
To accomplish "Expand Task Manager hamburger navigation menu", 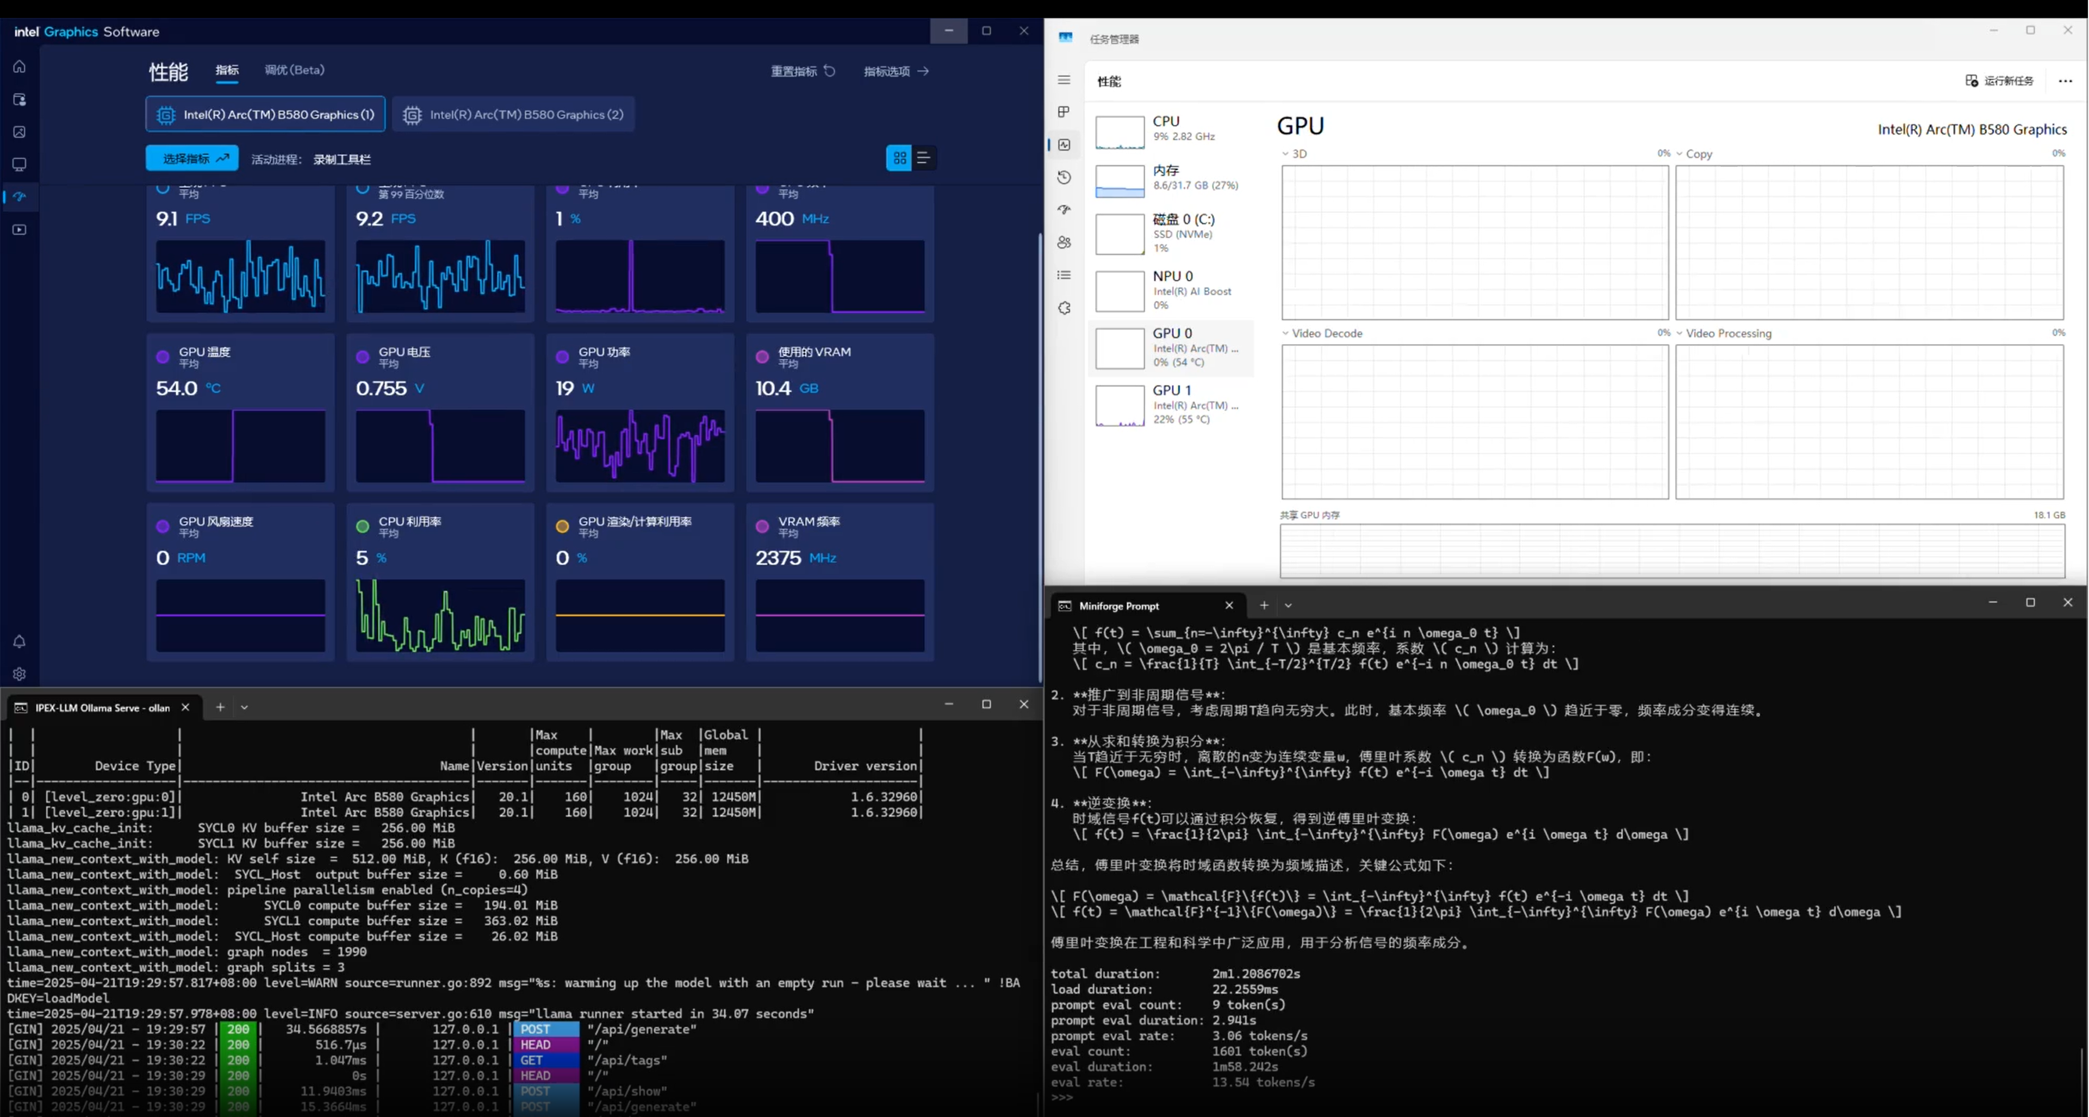I will click(x=1064, y=79).
